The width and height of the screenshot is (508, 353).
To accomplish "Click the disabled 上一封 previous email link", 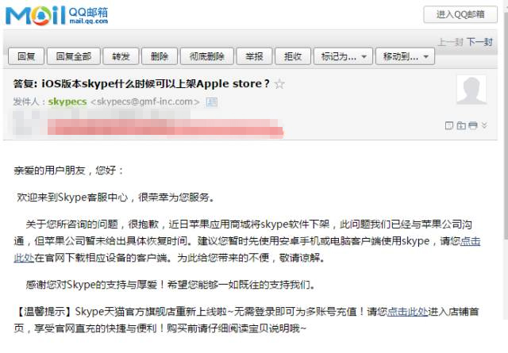I will pos(450,42).
